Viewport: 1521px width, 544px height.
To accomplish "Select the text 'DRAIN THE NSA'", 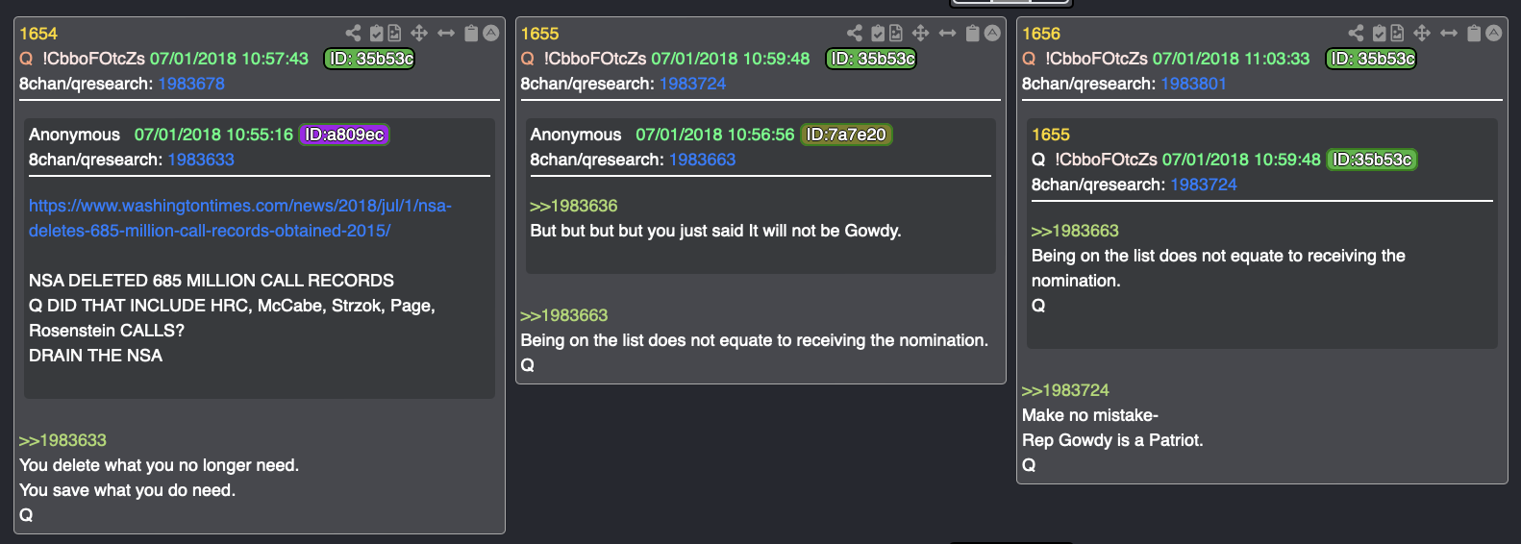I will point(95,356).
